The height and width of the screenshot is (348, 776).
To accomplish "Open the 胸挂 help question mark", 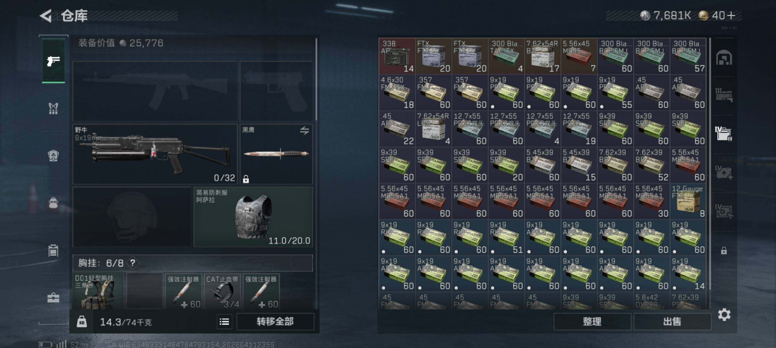I will (132, 263).
